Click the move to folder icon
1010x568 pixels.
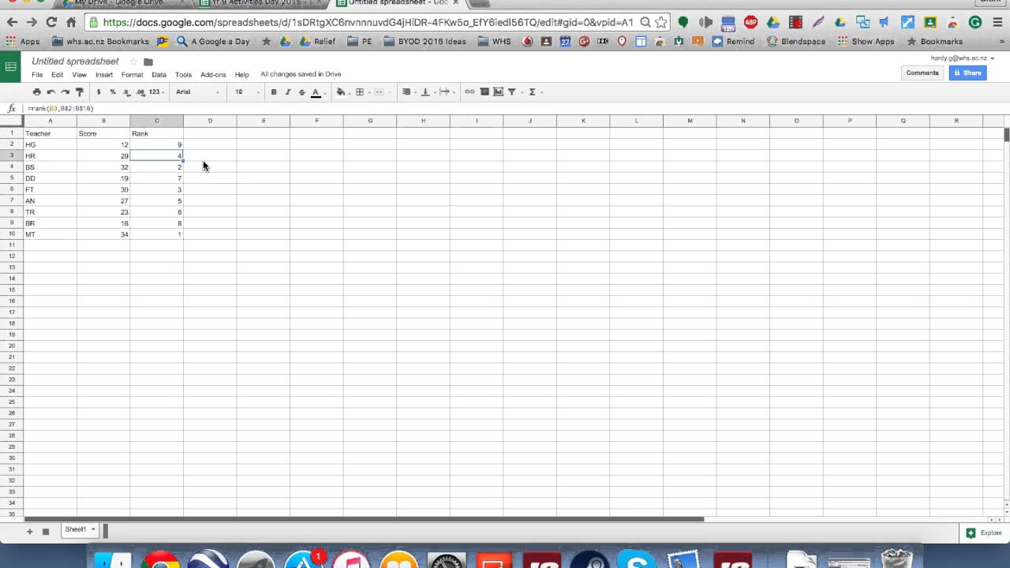tap(148, 62)
